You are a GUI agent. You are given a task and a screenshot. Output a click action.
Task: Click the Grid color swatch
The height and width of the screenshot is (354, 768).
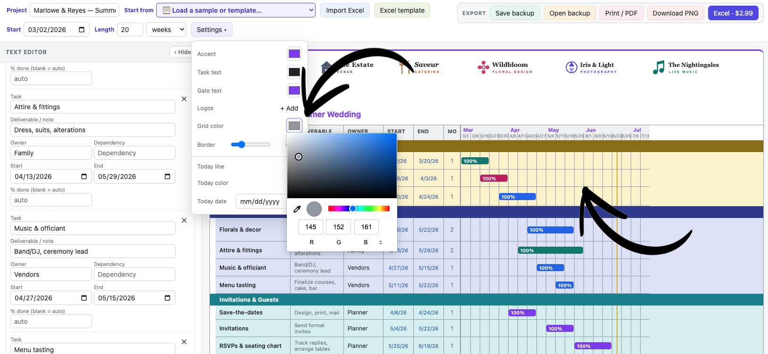click(x=294, y=126)
